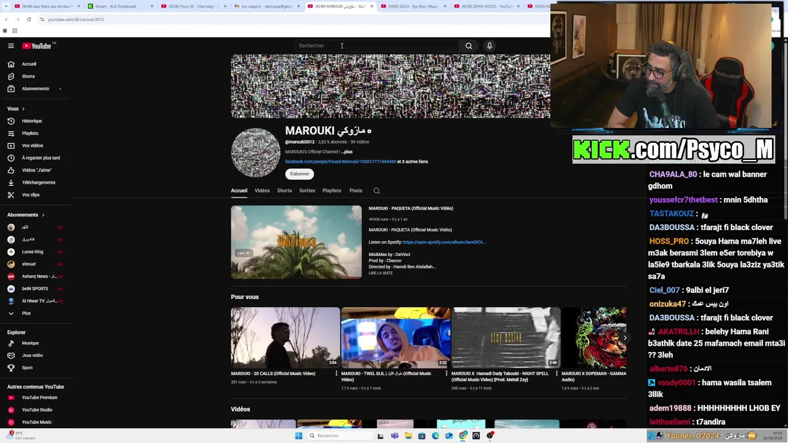This screenshot has width=788, height=443.
Task: Open the shroud subscription channel
Action: click(28, 264)
